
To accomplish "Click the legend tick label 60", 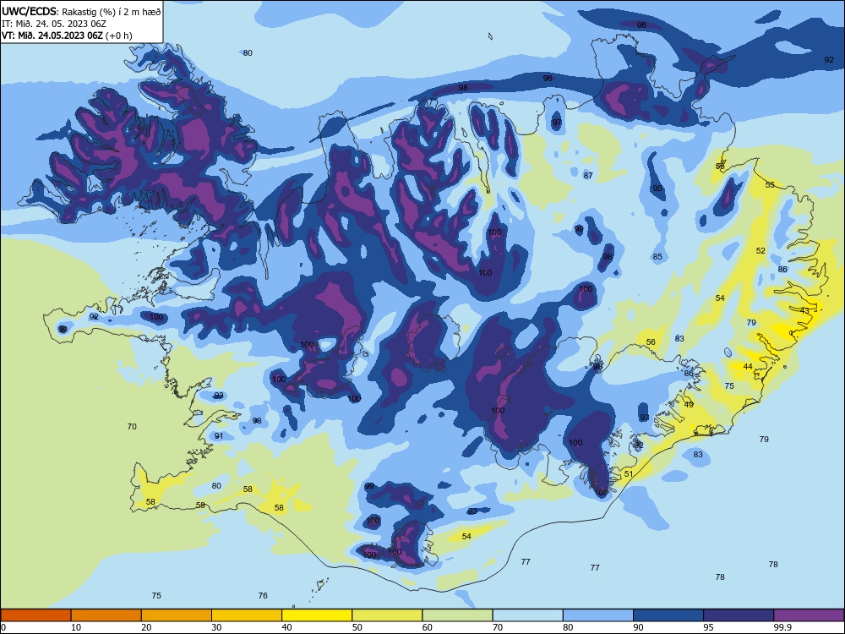I will [428, 627].
